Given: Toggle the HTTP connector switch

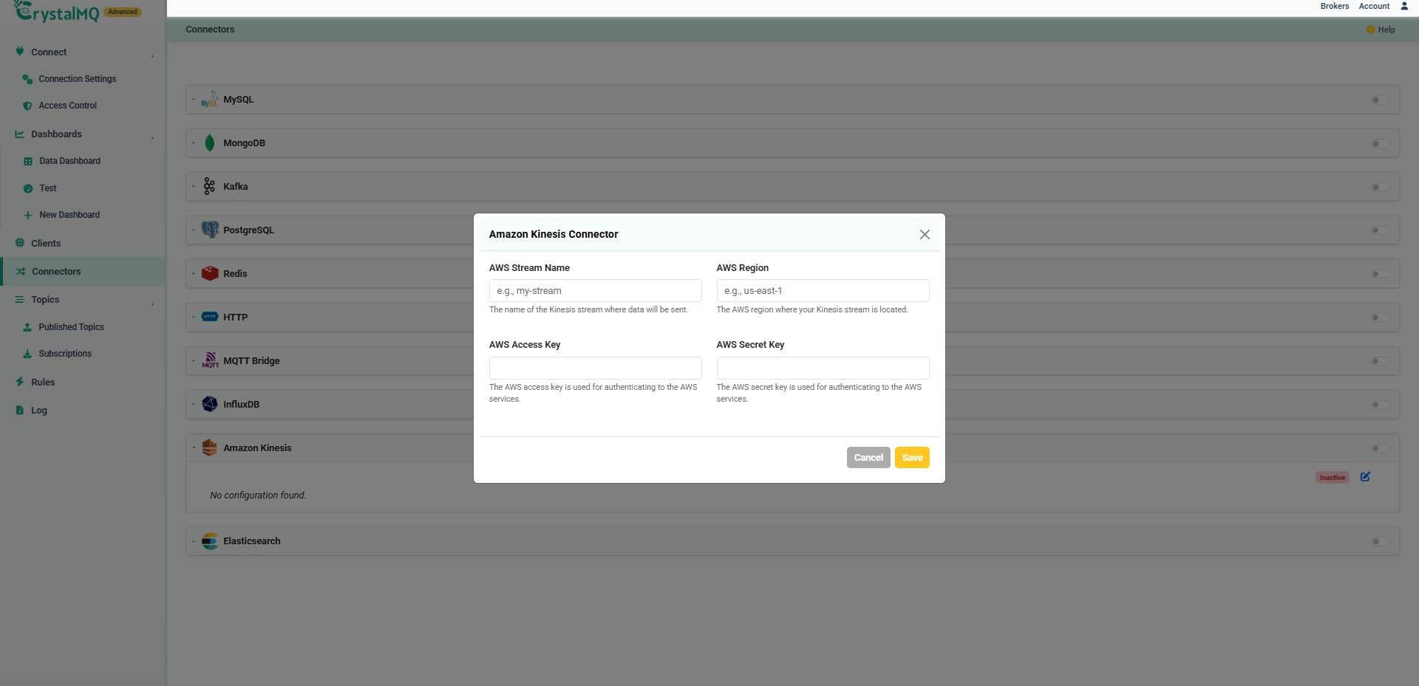Looking at the screenshot, I should point(1380,318).
